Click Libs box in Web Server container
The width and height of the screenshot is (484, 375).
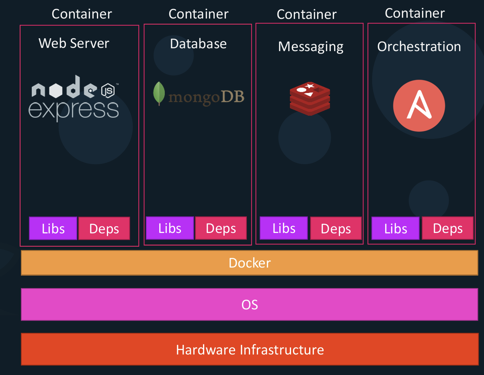pyautogui.click(x=53, y=229)
